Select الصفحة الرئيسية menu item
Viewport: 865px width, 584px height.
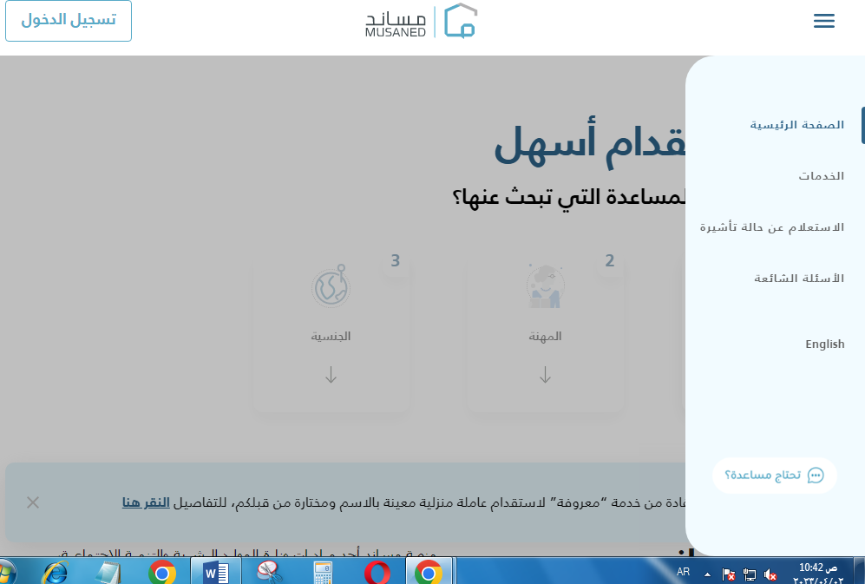[x=796, y=125]
